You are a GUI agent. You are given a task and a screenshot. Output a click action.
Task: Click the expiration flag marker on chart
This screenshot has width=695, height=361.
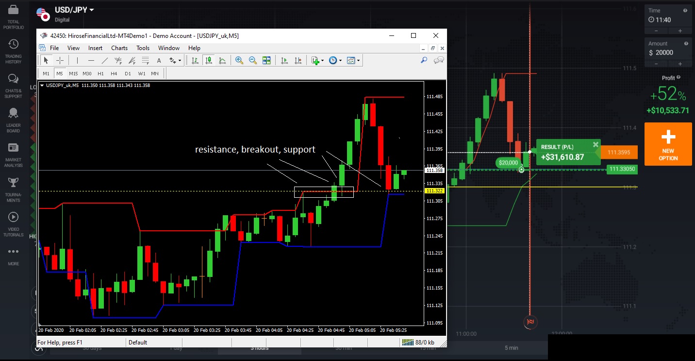pos(530,321)
